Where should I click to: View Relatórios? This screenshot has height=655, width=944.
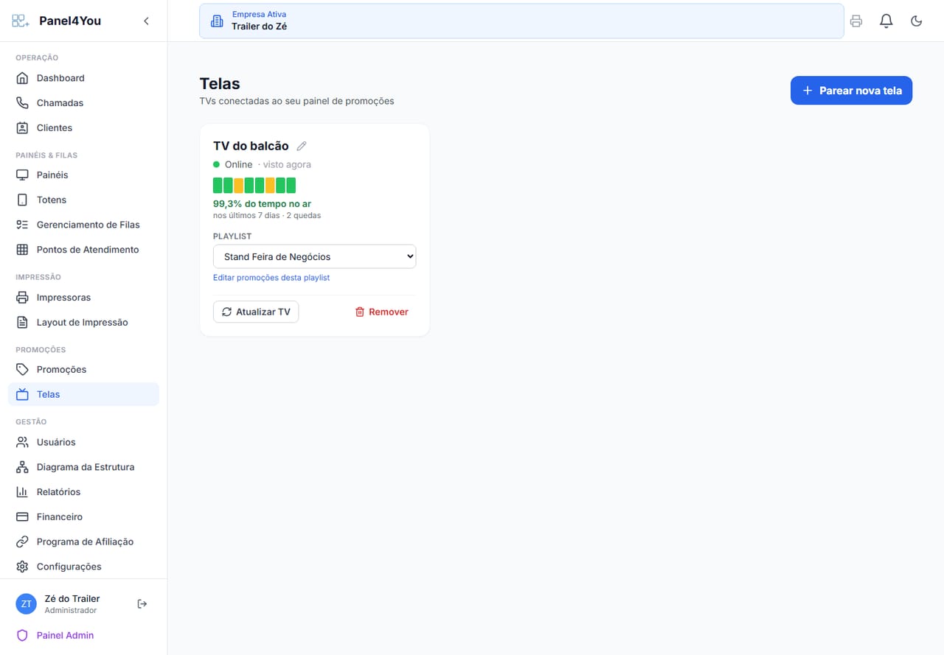click(x=83, y=491)
